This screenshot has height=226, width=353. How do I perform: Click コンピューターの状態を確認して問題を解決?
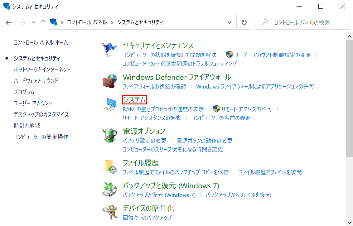tap(170, 55)
